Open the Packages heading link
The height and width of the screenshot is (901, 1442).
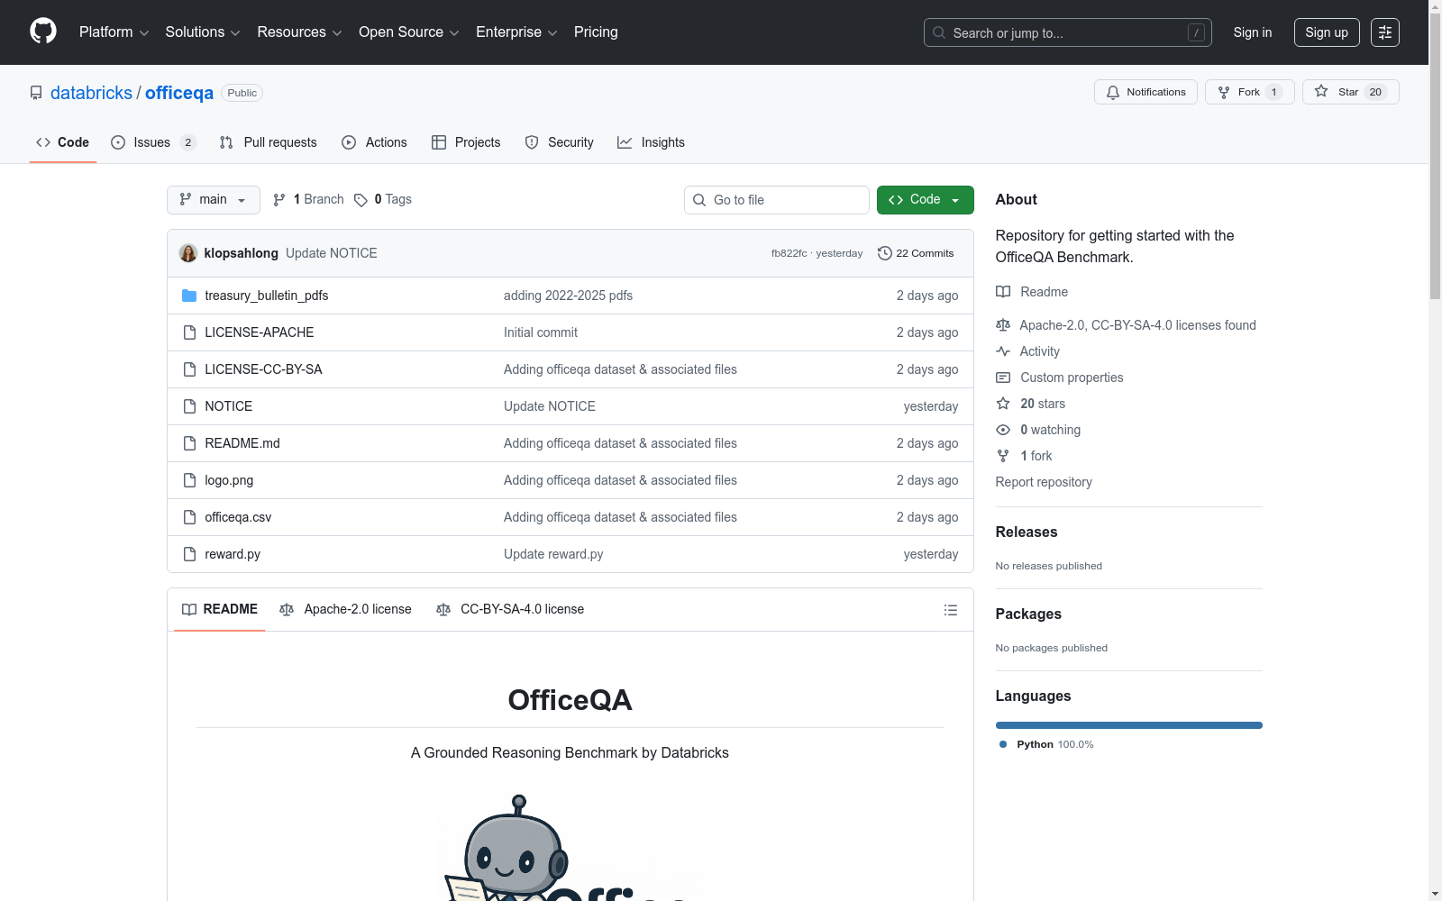click(1028, 614)
